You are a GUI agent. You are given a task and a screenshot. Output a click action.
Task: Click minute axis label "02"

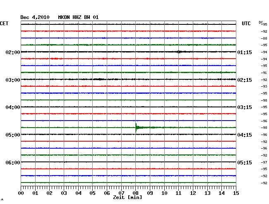49,193
